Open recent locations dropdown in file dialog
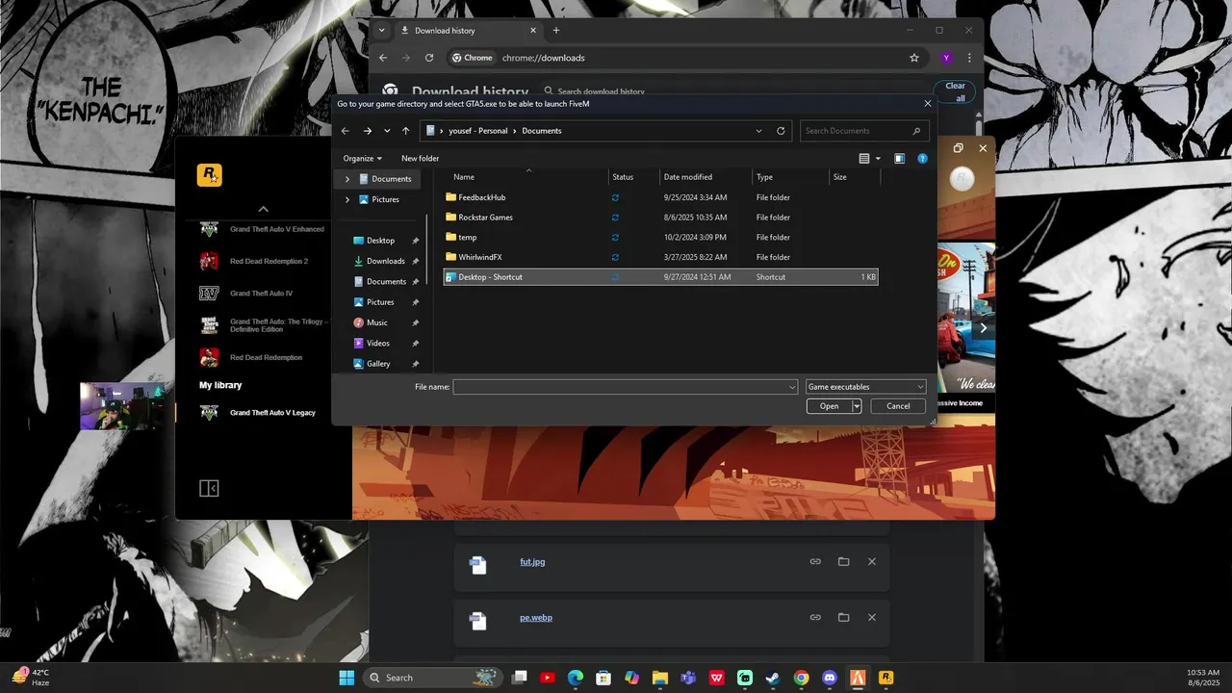The height and width of the screenshot is (693, 1232). point(387,131)
